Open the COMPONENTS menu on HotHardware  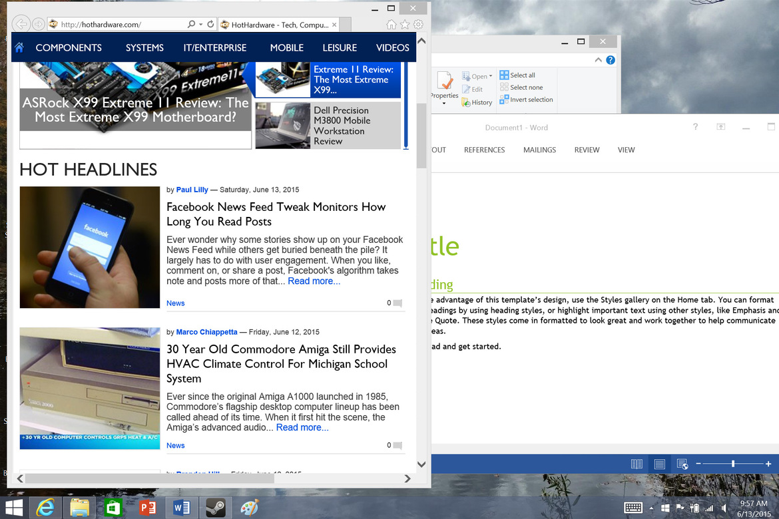[69, 48]
